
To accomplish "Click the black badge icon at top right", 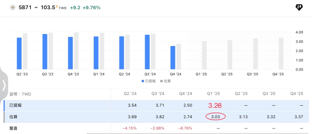I will point(299,8).
